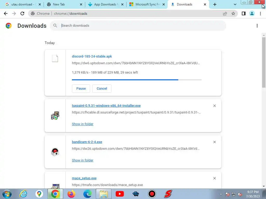Focus the Search downloads field

click(x=138, y=26)
